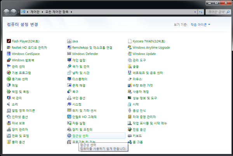Open the 백업 및 복원 icon
The image size is (233, 156).
click(9, 91)
